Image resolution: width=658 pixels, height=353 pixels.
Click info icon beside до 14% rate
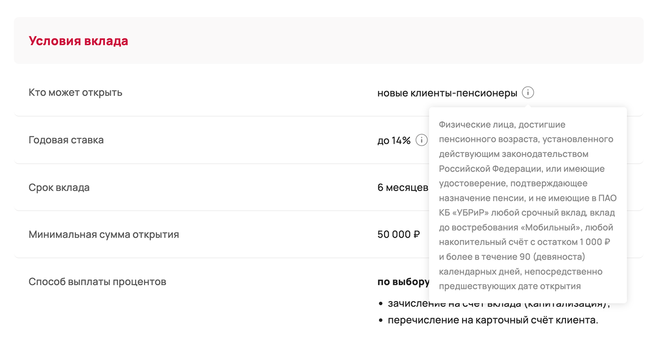click(x=421, y=140)
